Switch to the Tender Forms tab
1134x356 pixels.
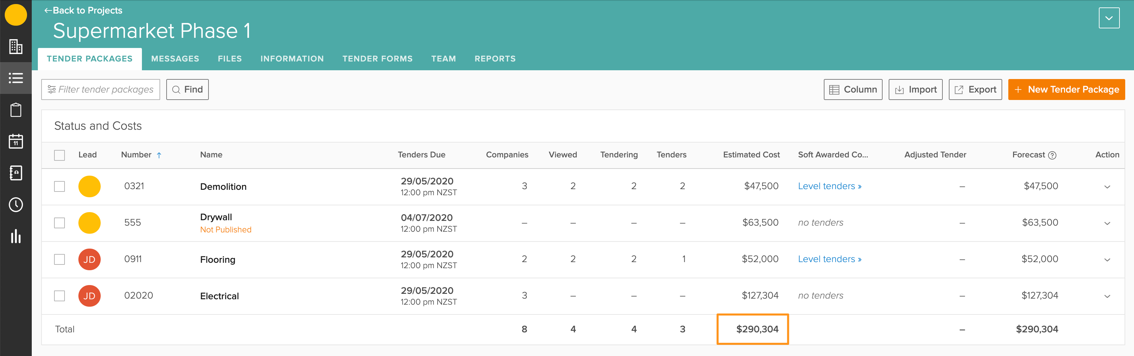pos(377,59)
